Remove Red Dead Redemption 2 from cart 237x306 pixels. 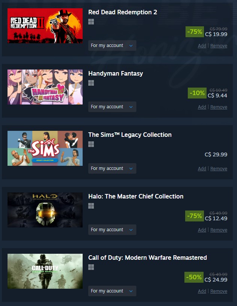219,45
